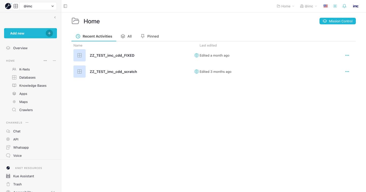Open the Chat channel

point(17,131)
